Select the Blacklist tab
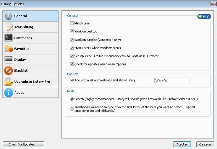This screenshot has height=149, width=217. (30, 71)
